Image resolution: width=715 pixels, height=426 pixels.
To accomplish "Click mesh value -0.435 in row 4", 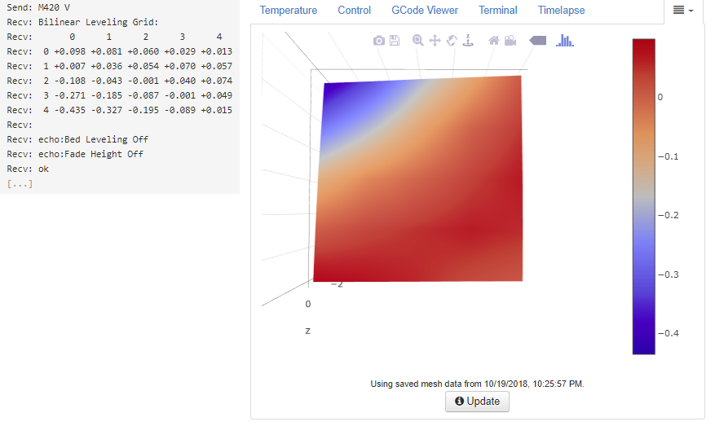I will 70,110.
